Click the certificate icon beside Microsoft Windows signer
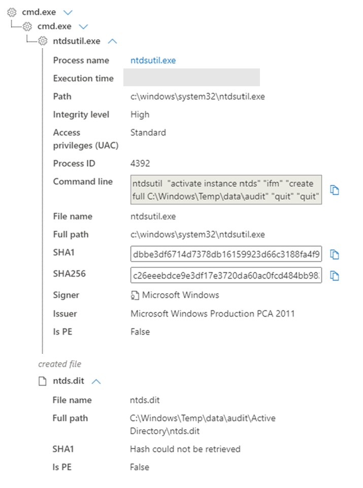 click(x=136, y=295)
